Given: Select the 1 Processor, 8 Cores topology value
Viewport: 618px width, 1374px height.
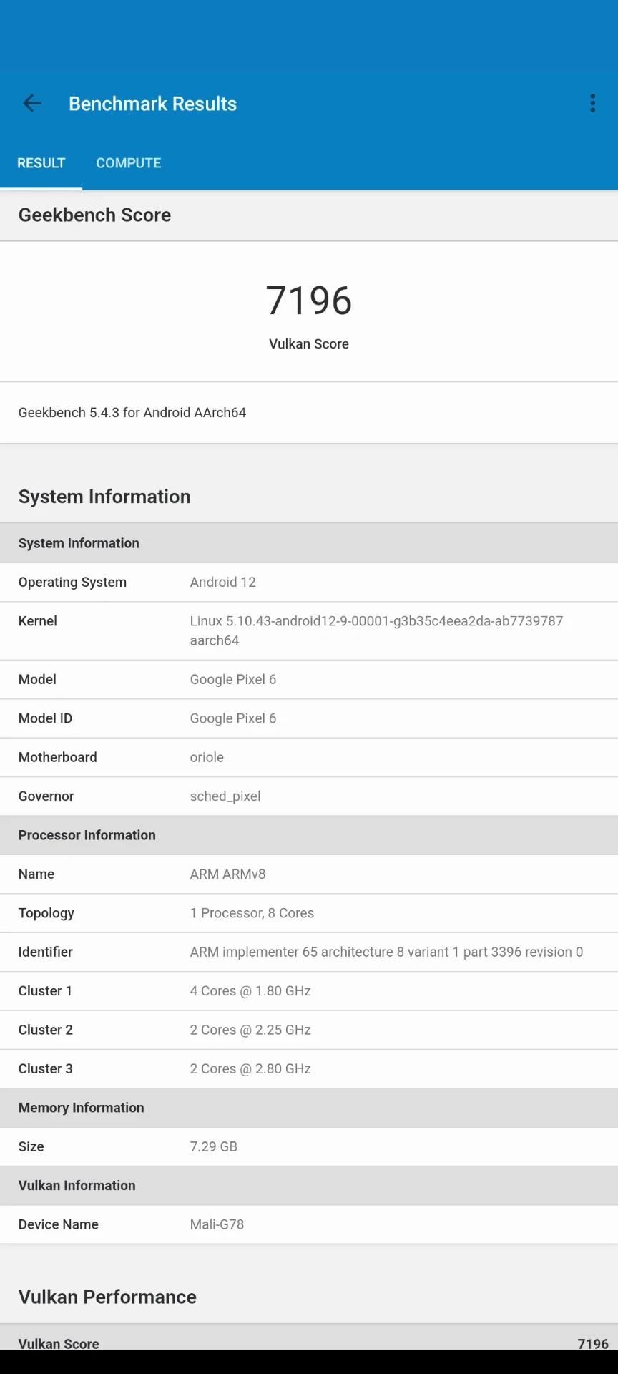Looking at the screenshot, I should 252,913.
